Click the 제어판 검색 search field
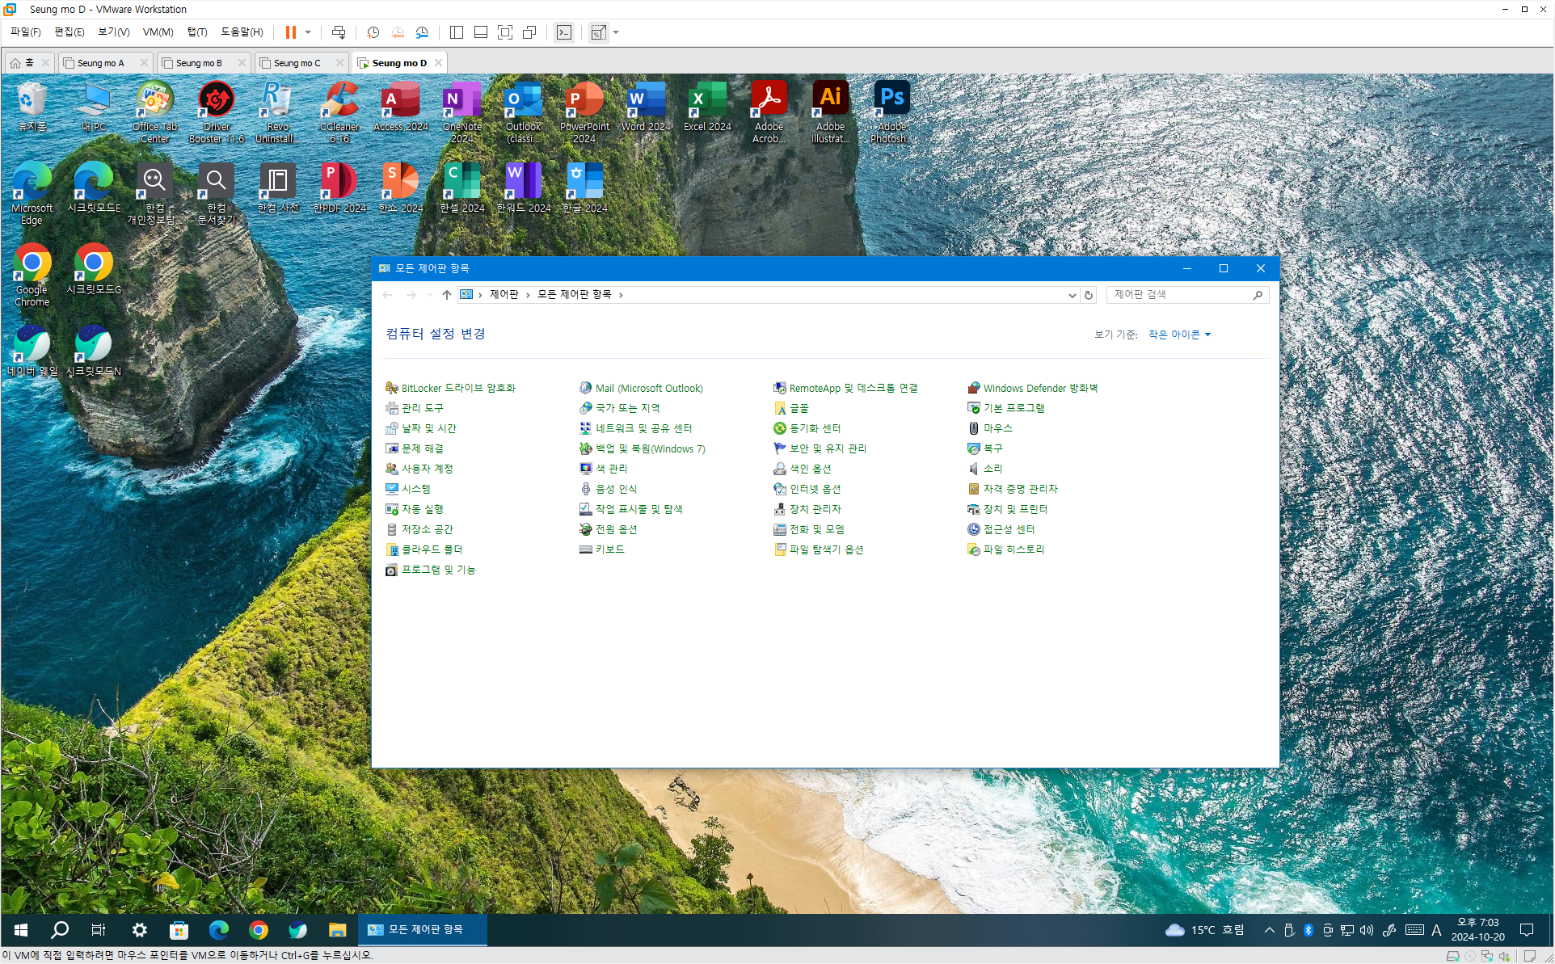 pyautogui.click(x=1179, y=295)
